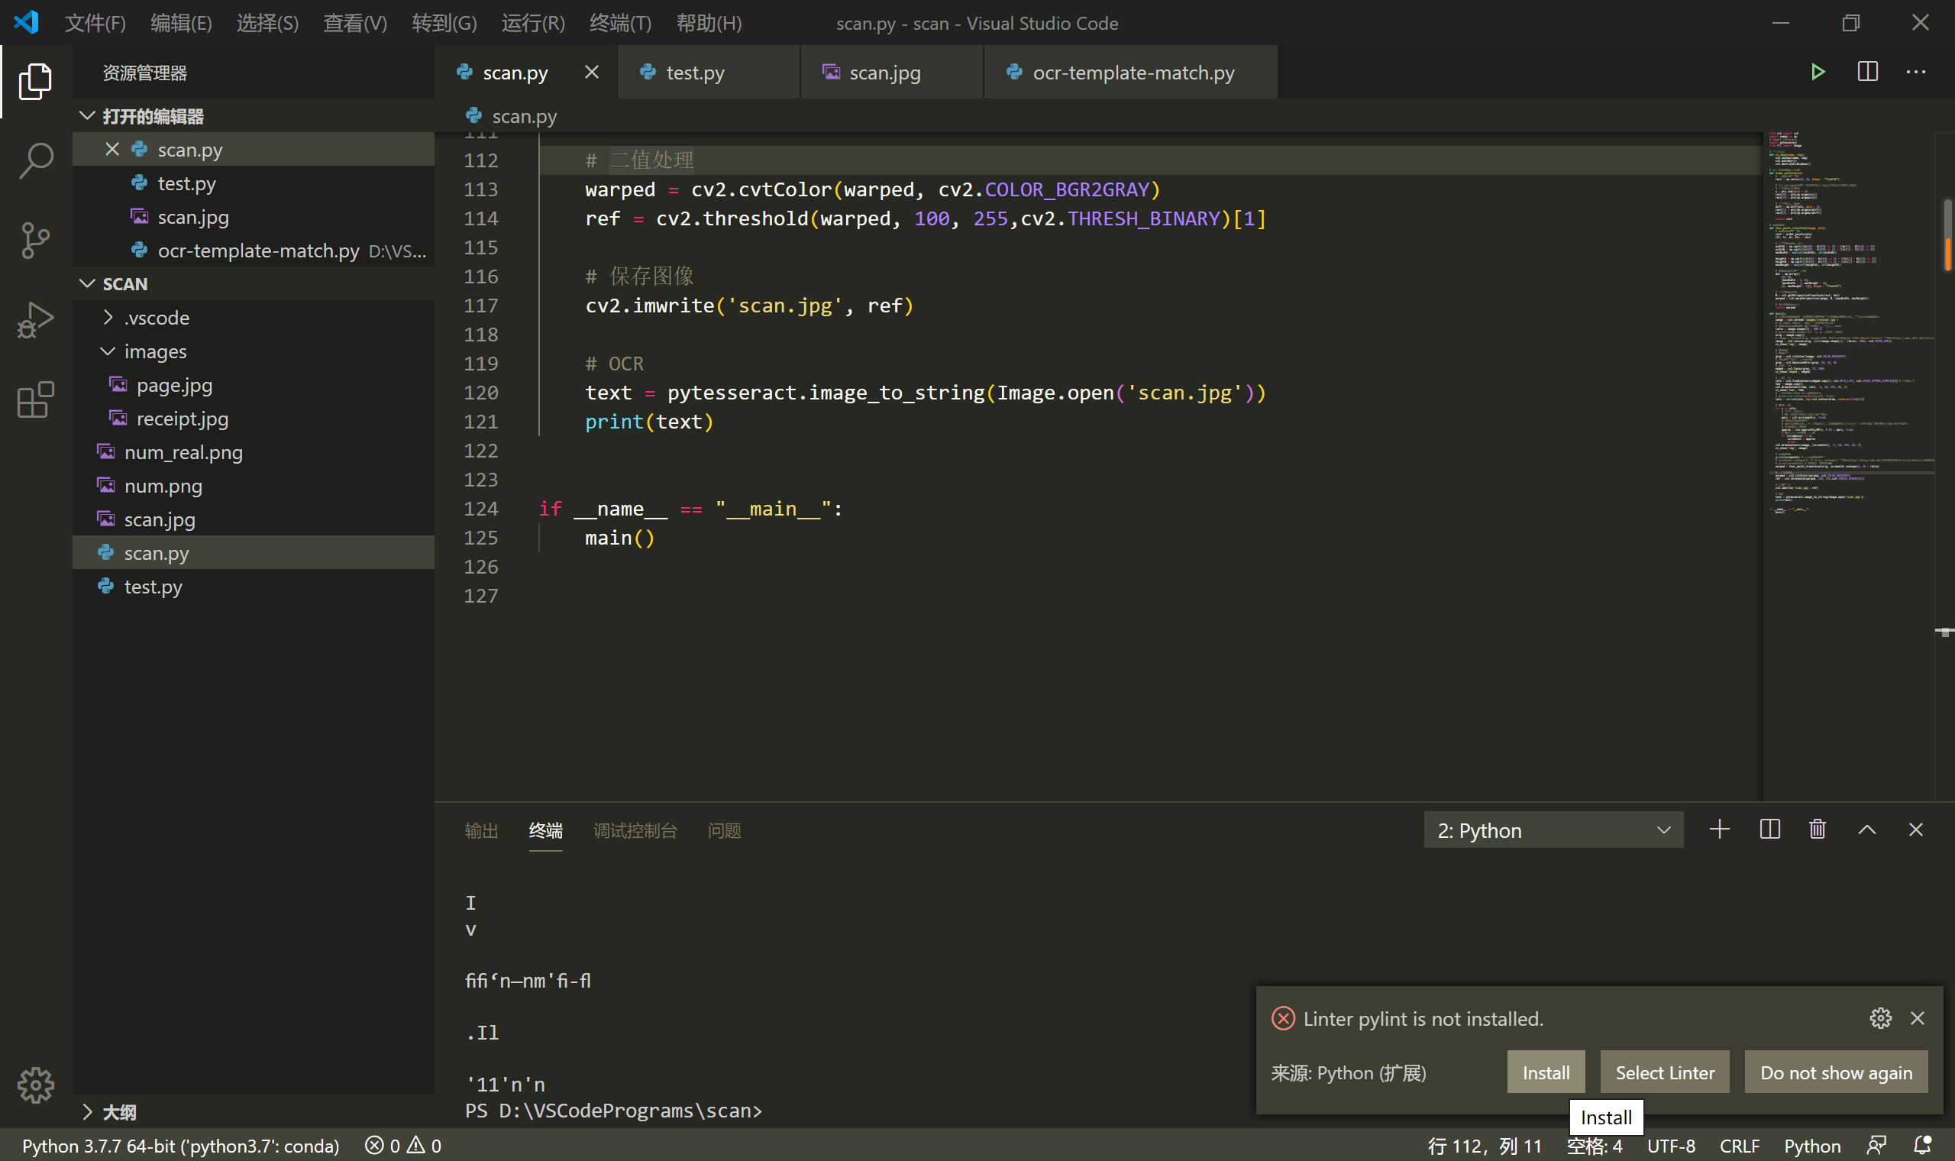Viewport: 1955px width, 1161px height.
Task: Open the '2: Python' terminal selector dropdown
Action: (1553, 830)
